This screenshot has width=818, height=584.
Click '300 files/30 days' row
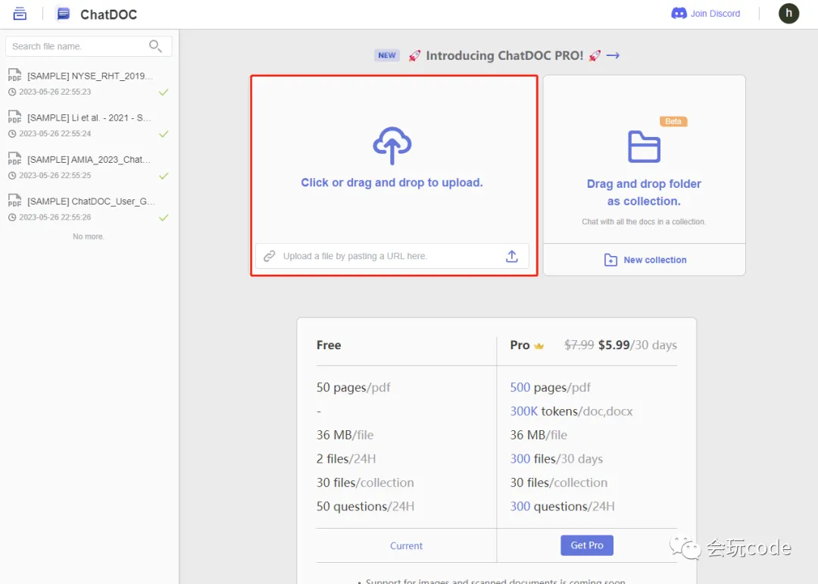click(557, 459)
